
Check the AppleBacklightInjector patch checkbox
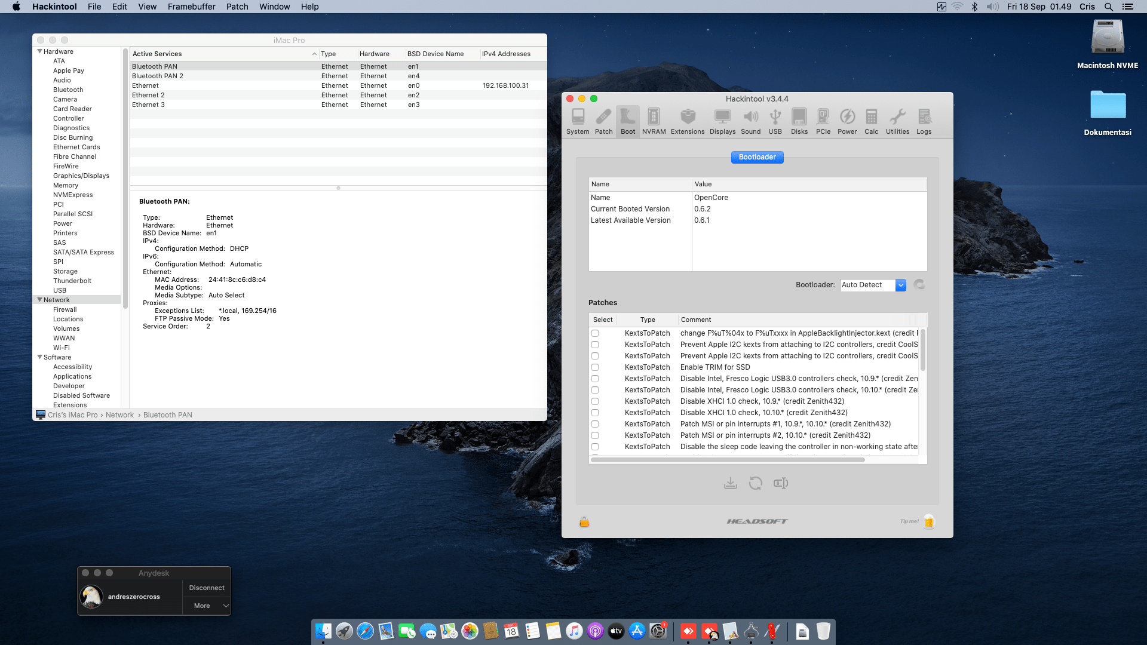point(595,333)
